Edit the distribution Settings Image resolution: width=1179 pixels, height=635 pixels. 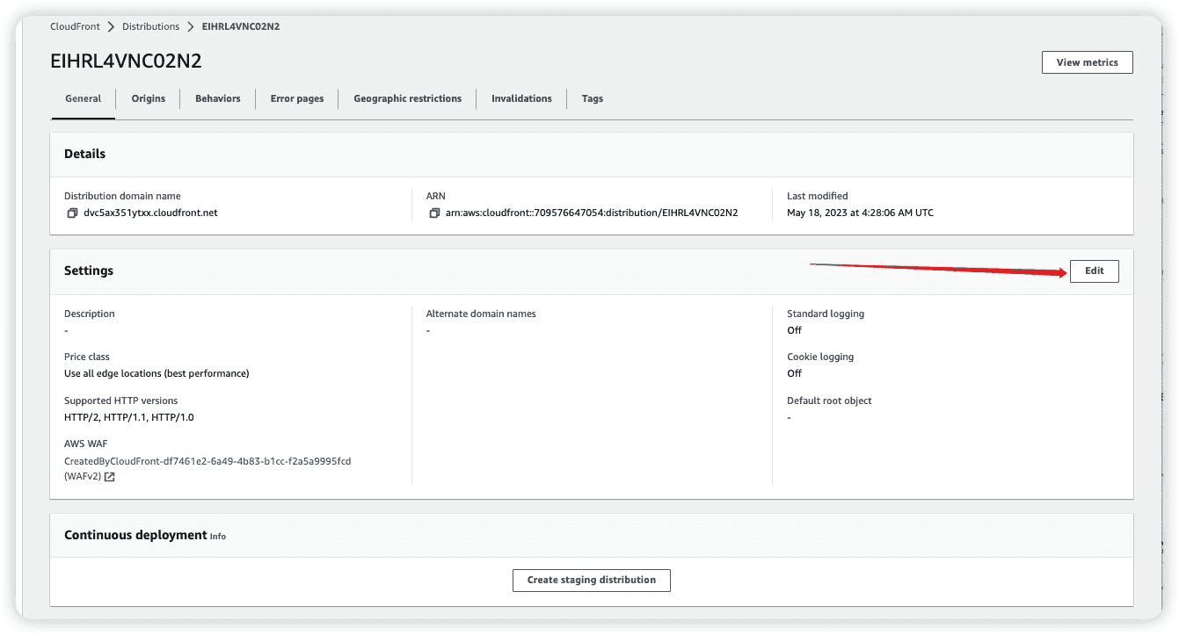[x=1095, y=271]
